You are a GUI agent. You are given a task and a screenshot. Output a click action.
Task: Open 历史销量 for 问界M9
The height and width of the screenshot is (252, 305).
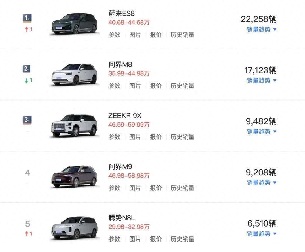[x=182, y=188]
